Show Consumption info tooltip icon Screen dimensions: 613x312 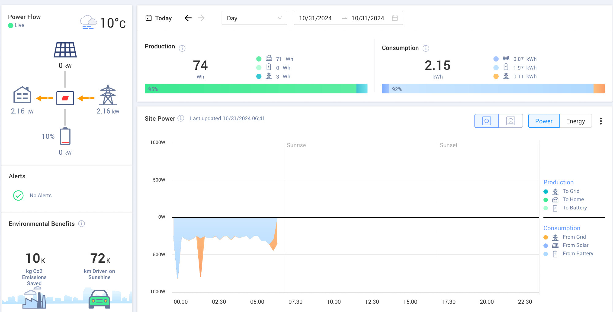[x=426, y=48]
